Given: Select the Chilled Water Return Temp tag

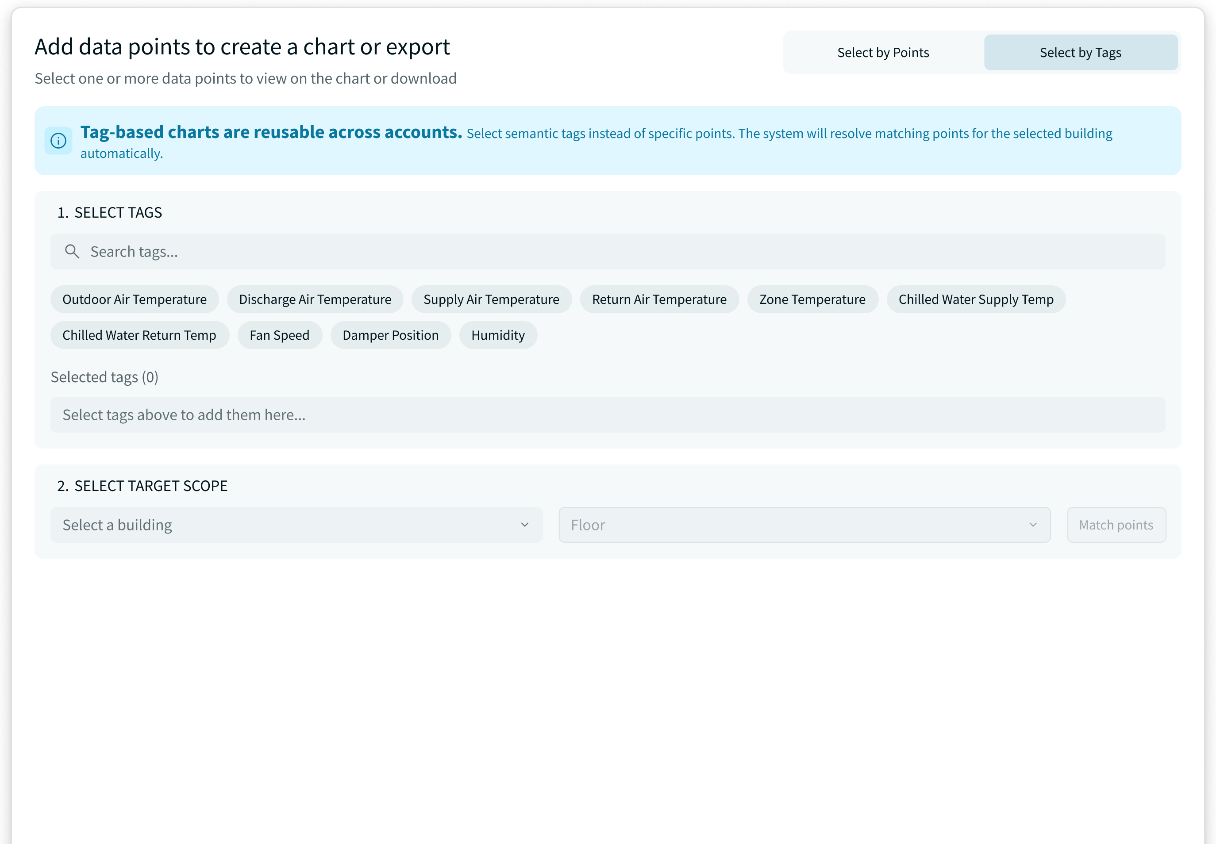Looking at the screenshot, I should (139, 335).
